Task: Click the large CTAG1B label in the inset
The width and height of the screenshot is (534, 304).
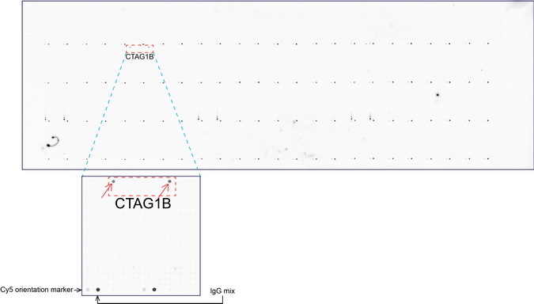Action: (142, 203)
